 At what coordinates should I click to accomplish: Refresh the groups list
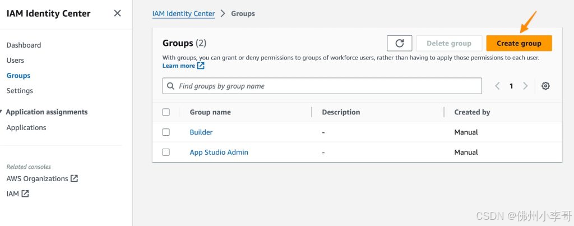(x=399, y=43)
